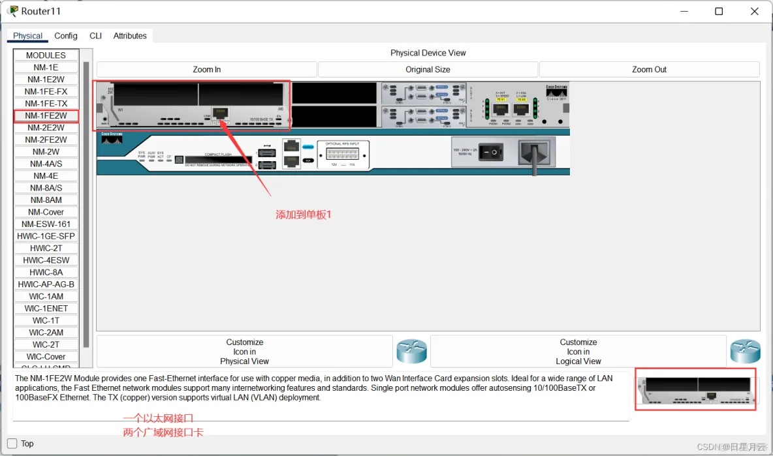Select the HWIC-1GE-SFP module
Image resolution: width=773 pixels, height=456 pixels.
click(46, 236)
